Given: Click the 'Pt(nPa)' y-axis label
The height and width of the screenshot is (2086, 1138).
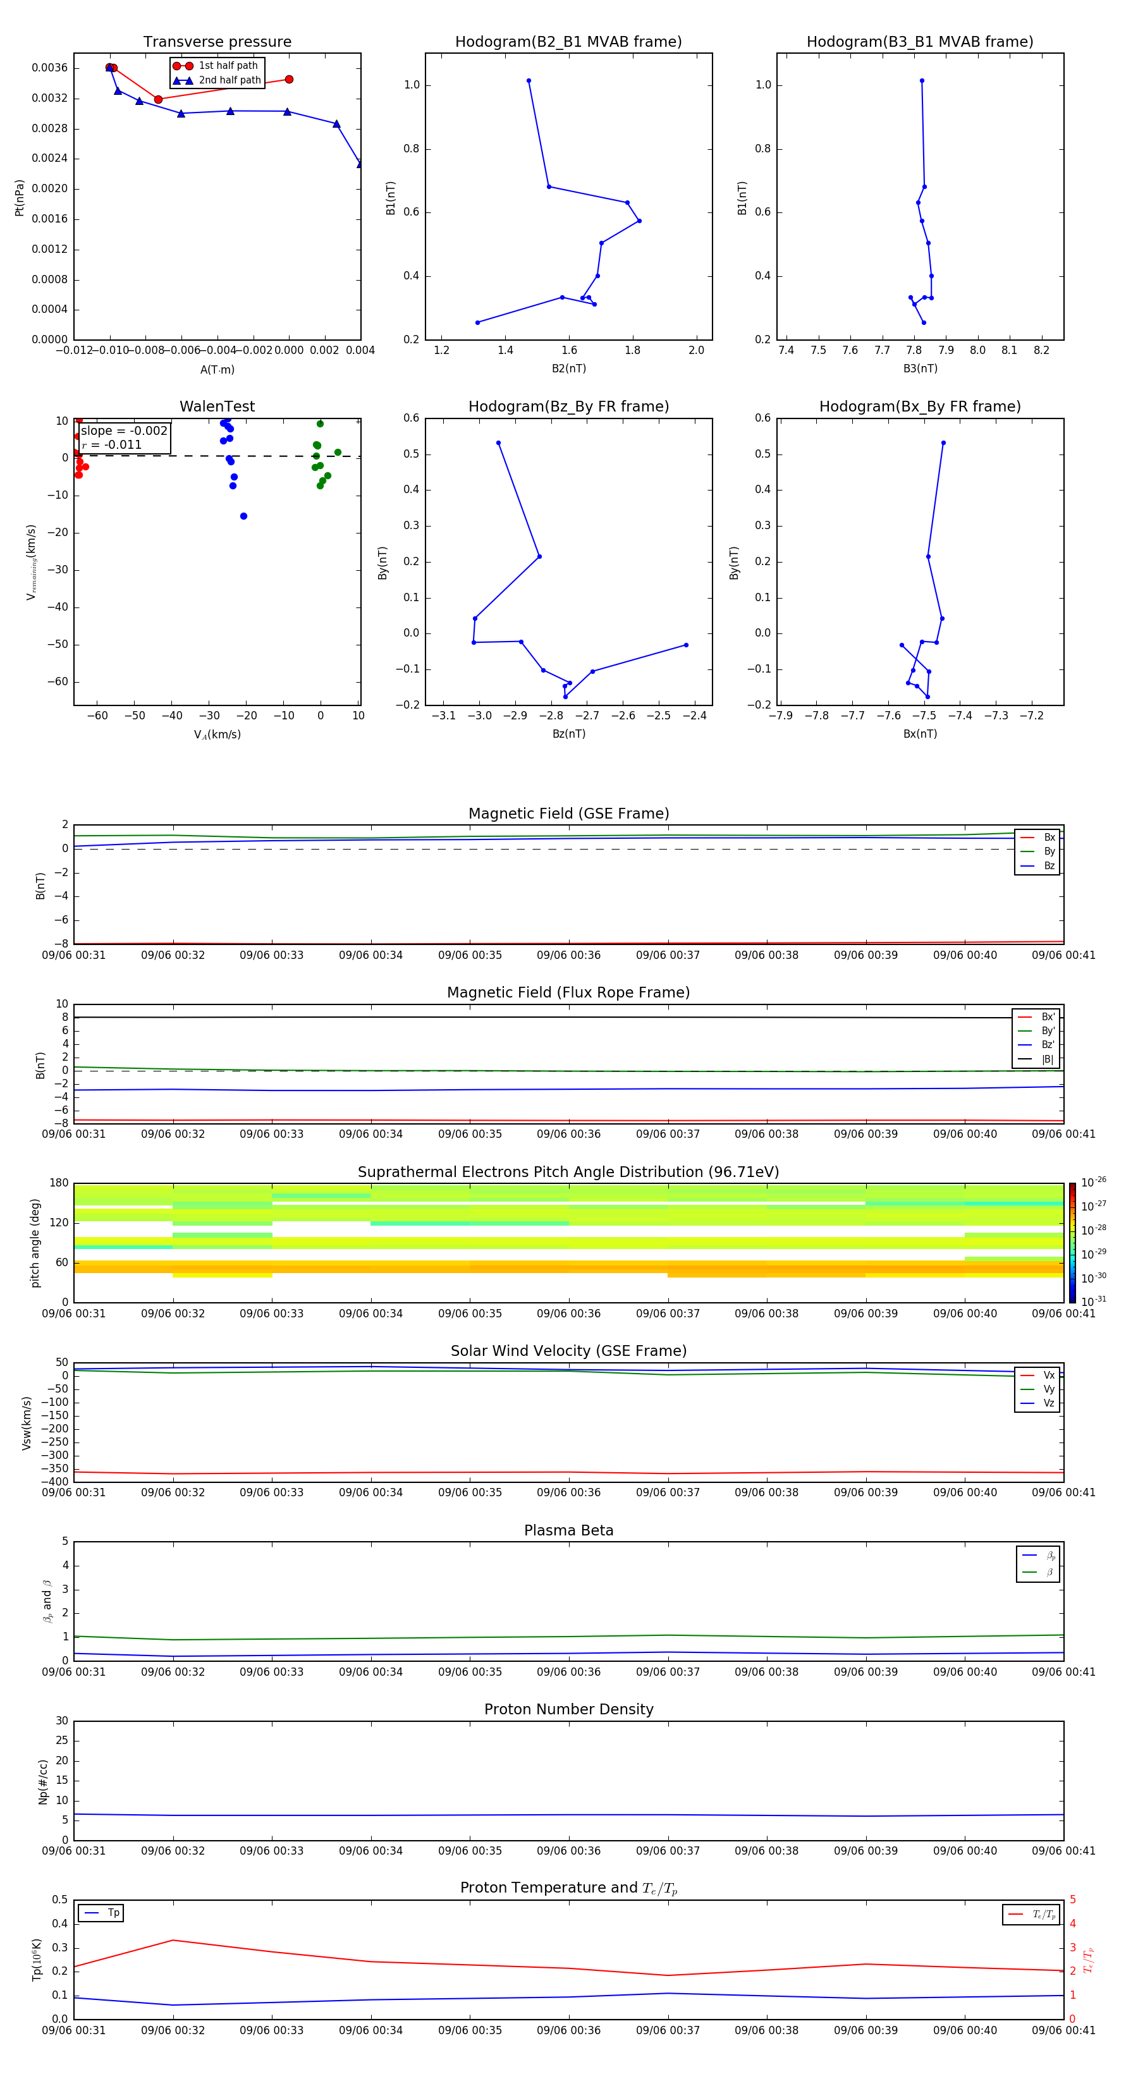Looking at the screenshot, I should coord(20,198).
